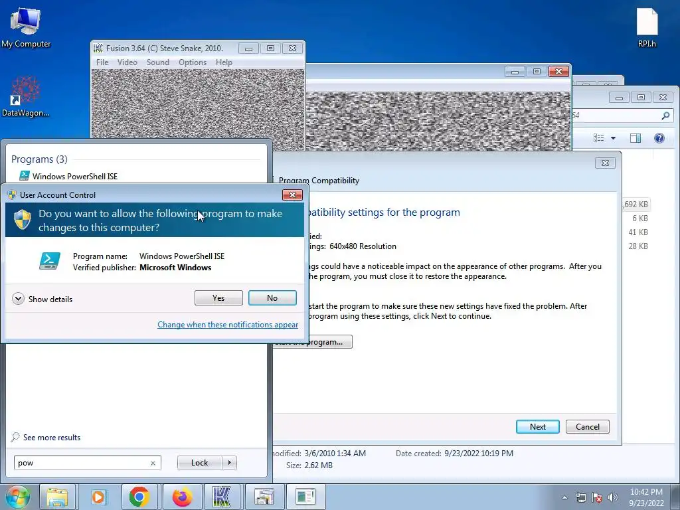This screenshot has width=680, height=510.
Task: Open Windows Explorer from taskbar
Action: pyautogui.click(x=57, y=497)
